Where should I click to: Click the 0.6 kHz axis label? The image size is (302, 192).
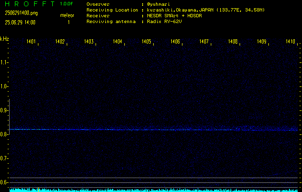pos(4,182)
